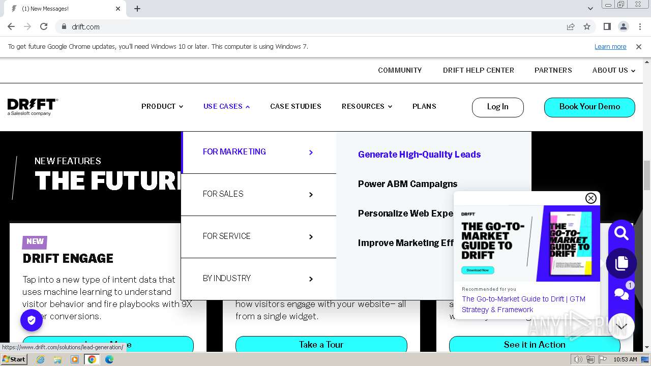Viewport: 651px width, 366px height.
Task: Open the Partners page
Action: (x=553, y=70)
